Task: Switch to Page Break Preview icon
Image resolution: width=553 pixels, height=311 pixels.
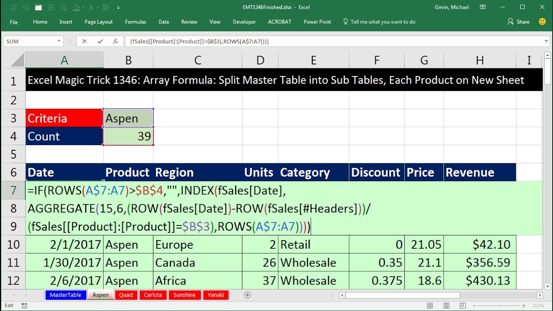Action: pos(463,305)
